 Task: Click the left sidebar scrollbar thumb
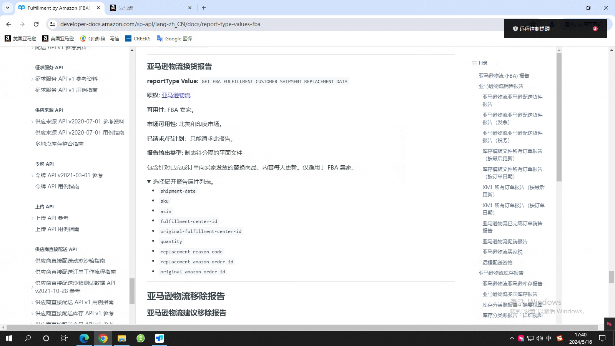point(132,291)
